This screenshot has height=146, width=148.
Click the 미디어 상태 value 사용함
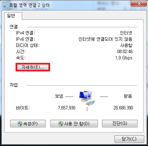coord(126,46)
